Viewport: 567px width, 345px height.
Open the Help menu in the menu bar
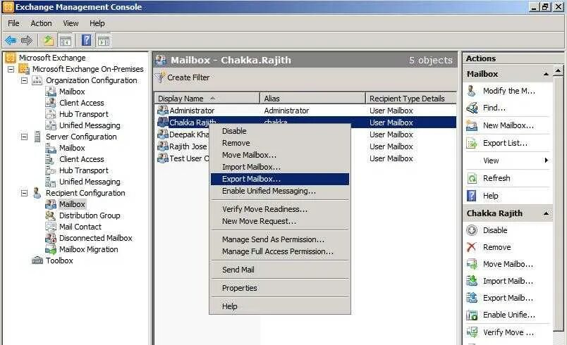point(97,23)
